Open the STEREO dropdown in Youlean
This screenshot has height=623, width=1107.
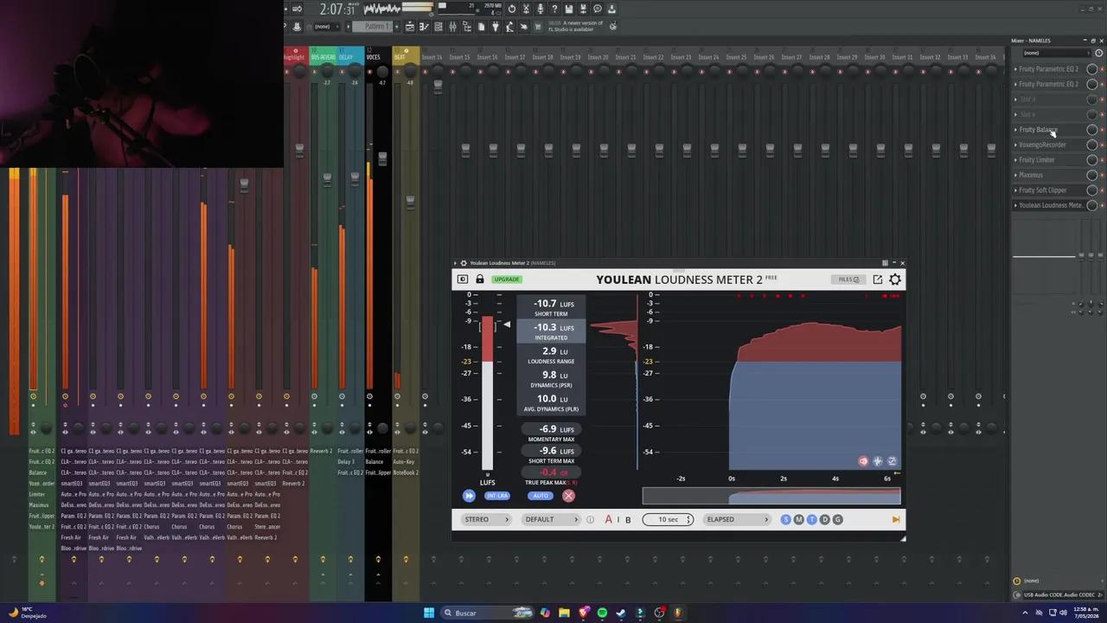(x=486, y=520)
